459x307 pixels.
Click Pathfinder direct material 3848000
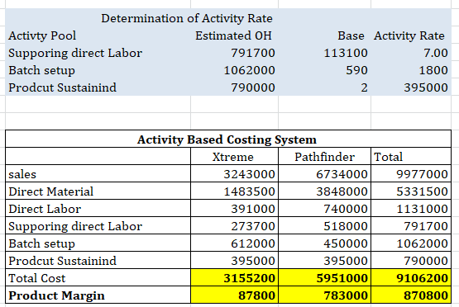click(342, 191)
